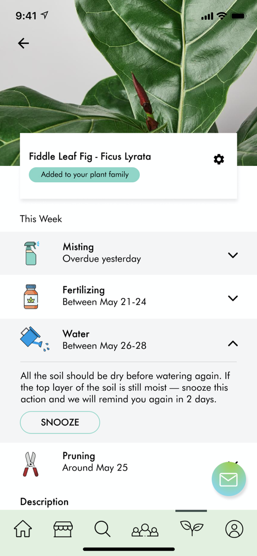Tap the misting spray bottle icon
257x556 pixels.
(x=32, y=253)
